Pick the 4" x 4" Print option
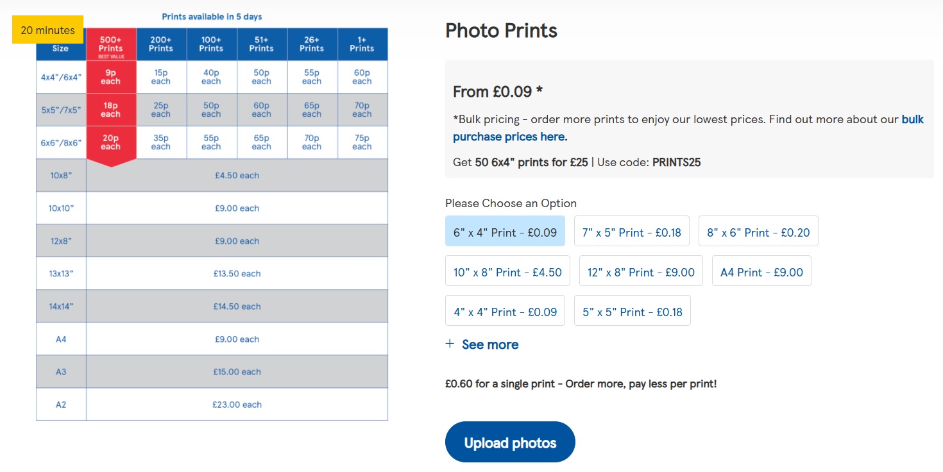This screenshot has width=943, height=472. coord(505,310)
